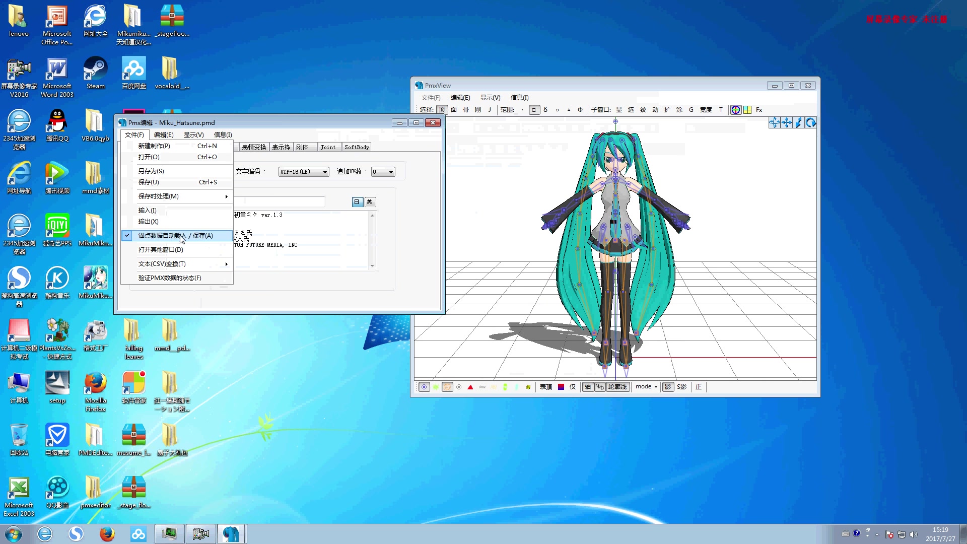Toggle the 轮廓线 outline display button
The height and width of the screenshot is (544, 967).
pyautogui.click(x=617, y=387)
